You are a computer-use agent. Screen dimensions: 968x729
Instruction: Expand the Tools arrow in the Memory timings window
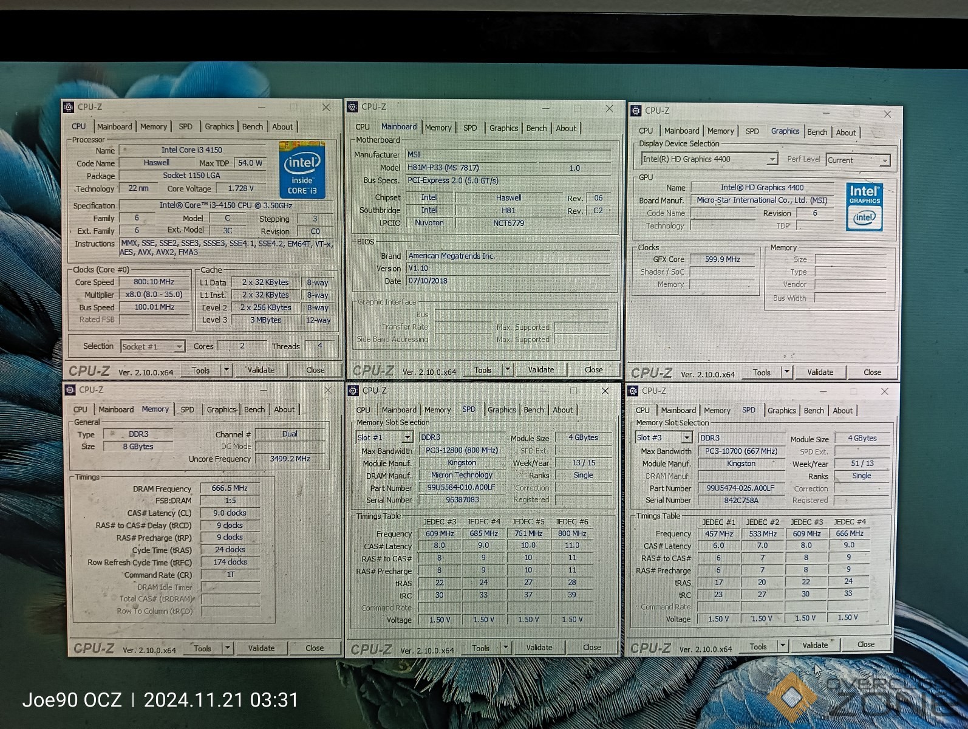[228, 648]
